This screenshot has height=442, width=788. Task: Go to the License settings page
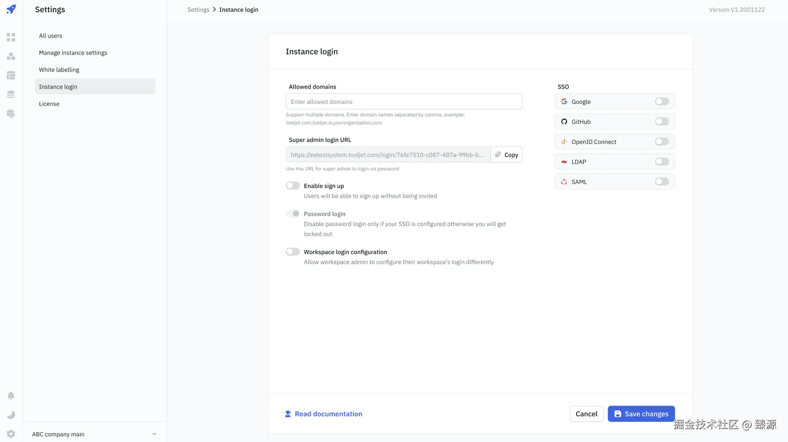tap(49, 104)
